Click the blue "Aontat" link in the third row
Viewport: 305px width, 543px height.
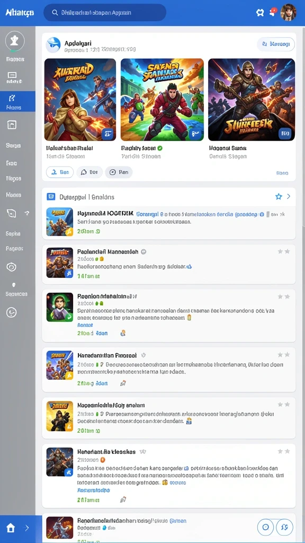[x=85, y=325]
